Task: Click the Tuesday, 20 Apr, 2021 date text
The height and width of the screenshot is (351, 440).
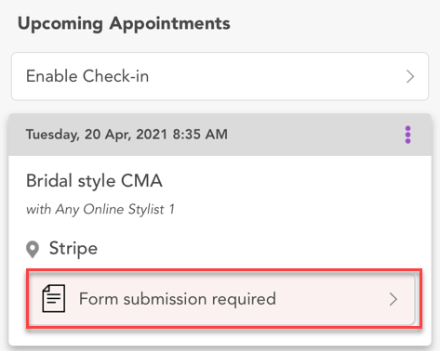Action: 98,135
